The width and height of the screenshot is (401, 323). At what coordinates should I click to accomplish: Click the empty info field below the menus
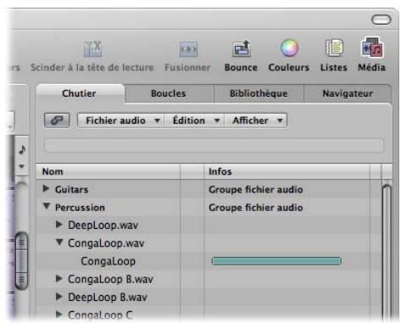pos(214,145)
